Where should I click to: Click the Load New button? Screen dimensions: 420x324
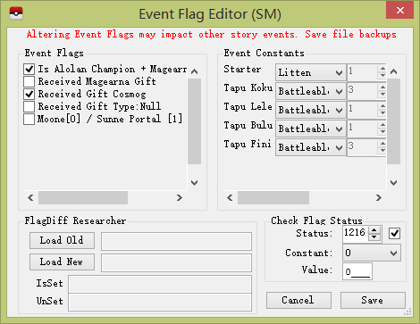[x=62, y=262]
